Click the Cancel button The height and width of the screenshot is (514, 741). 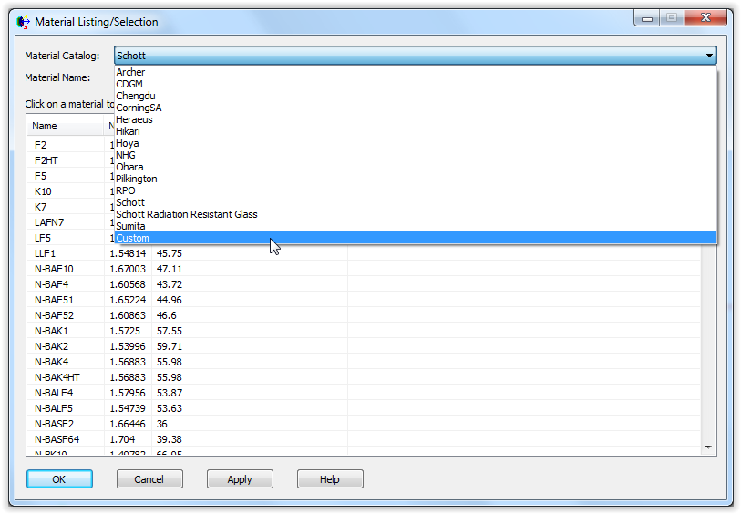coord(149,479)
